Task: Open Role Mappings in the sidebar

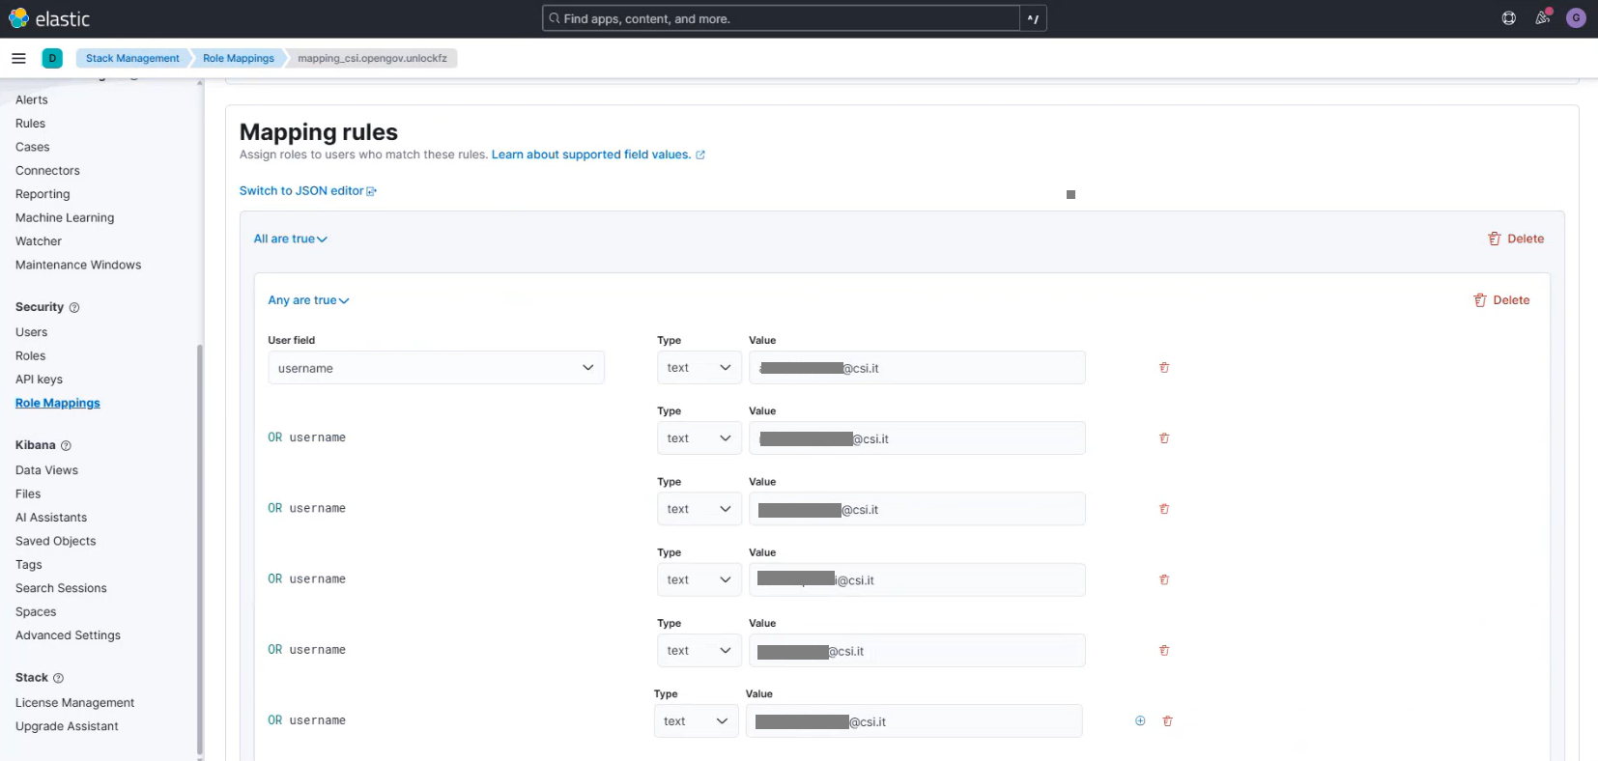Action: click(x=58, y=403)
